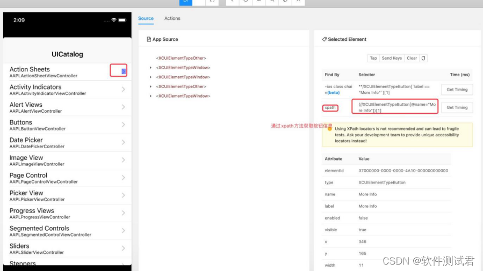The width and height of the screenshot is (483, 271).
Task: Click the battery icon in phone status bar
Action: pyautogui.click(x=122, y=20)
